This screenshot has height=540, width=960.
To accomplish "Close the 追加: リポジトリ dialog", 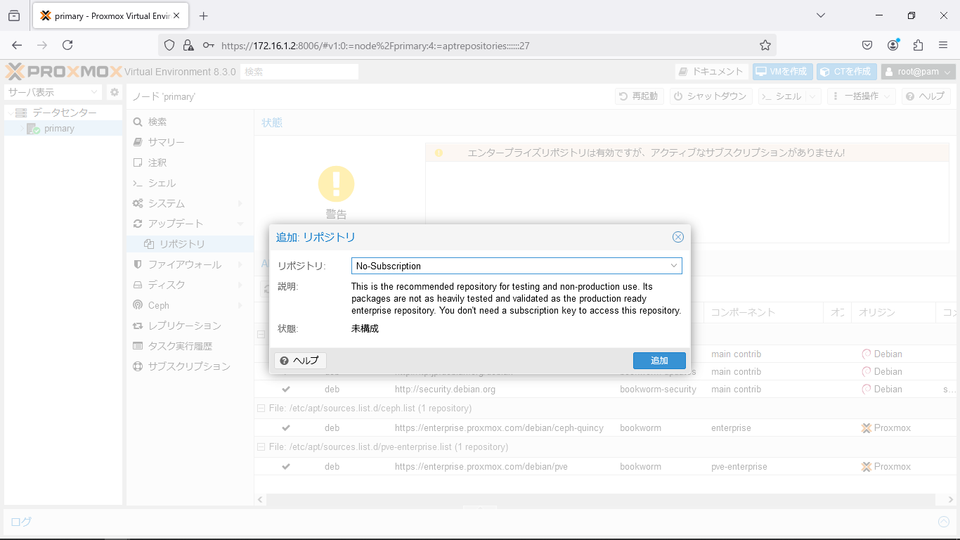I will click(678, 237).
